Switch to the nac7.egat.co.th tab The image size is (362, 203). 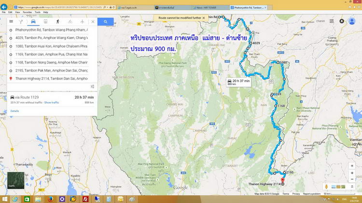tap(135, 8)
